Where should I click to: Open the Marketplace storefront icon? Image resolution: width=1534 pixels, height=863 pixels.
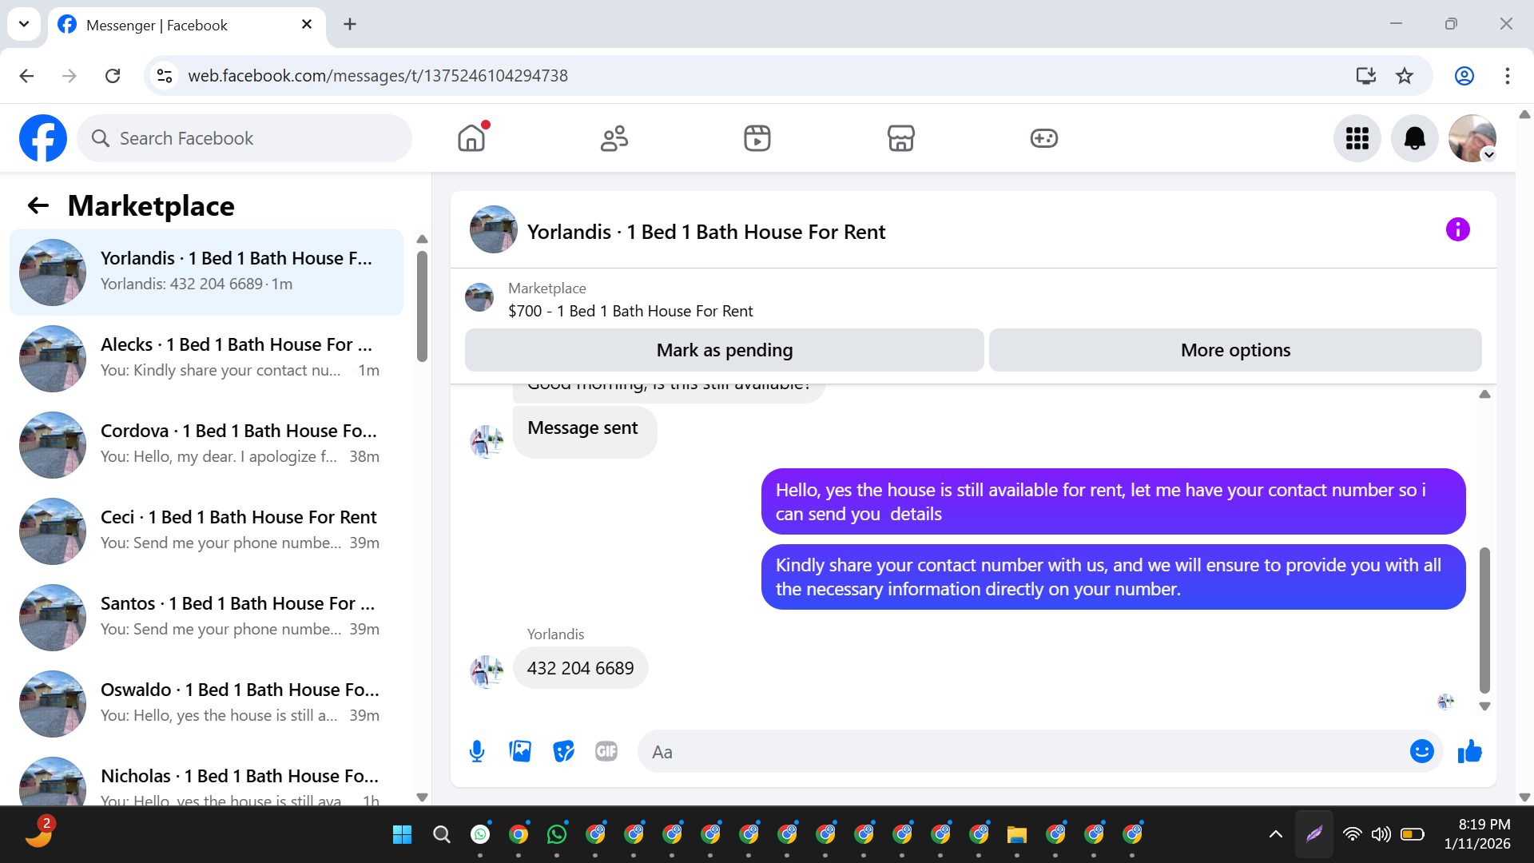(900, 138)
